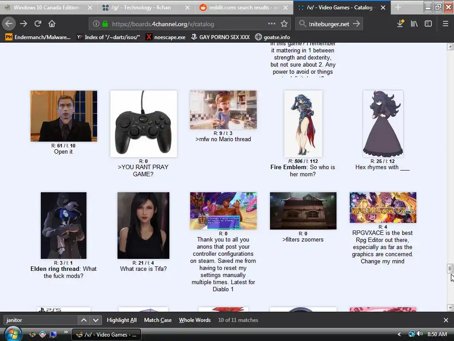This screenshot has height=341, width=454.
Task: Close the /g/ - Technology tab
Action: pyautogui.click(x=188, y=8)
